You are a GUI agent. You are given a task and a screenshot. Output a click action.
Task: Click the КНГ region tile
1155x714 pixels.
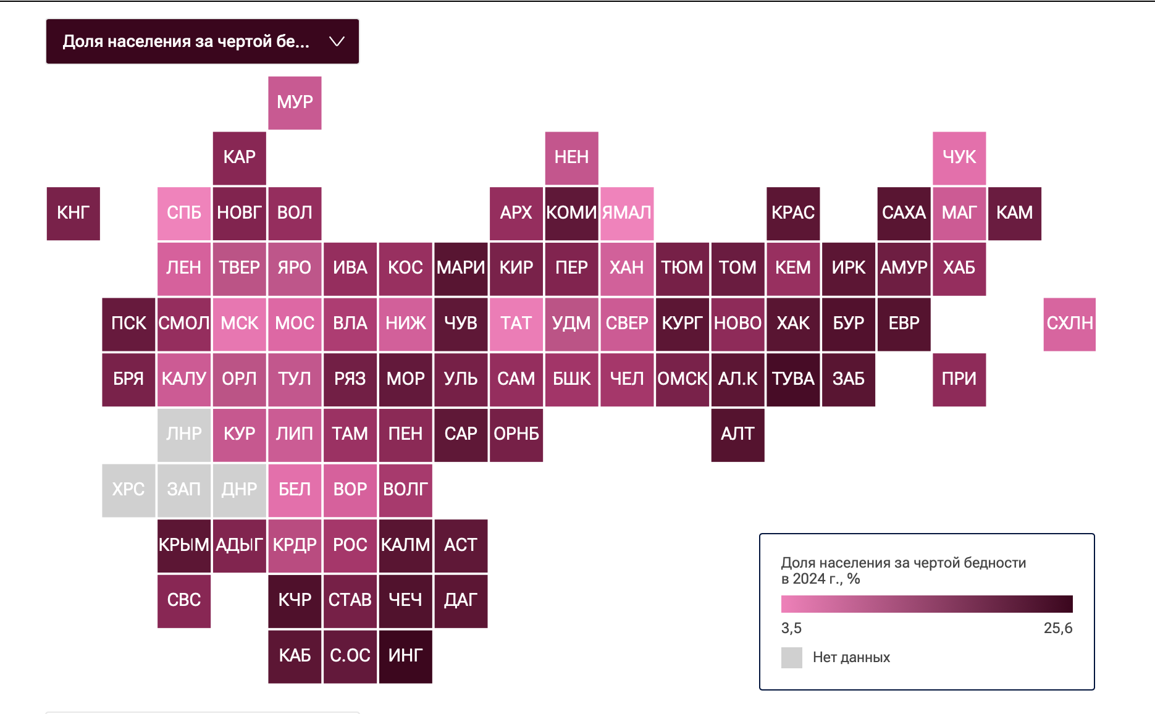[73, 213]
